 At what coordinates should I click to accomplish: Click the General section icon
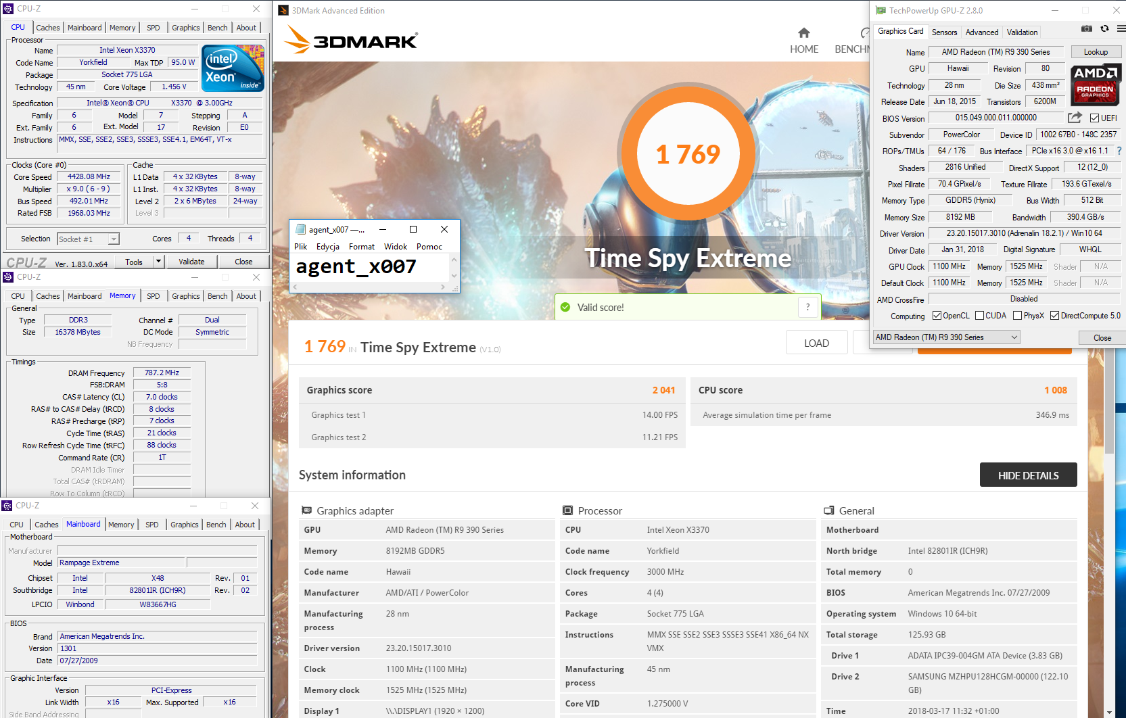(828, 510)
